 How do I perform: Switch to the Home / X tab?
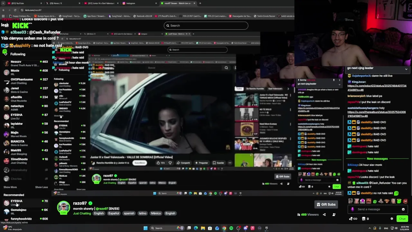click(62, 3)
